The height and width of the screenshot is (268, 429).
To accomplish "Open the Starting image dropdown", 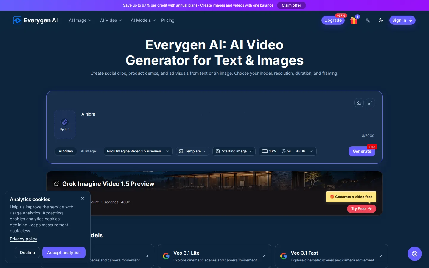I will tap(234, 151).
